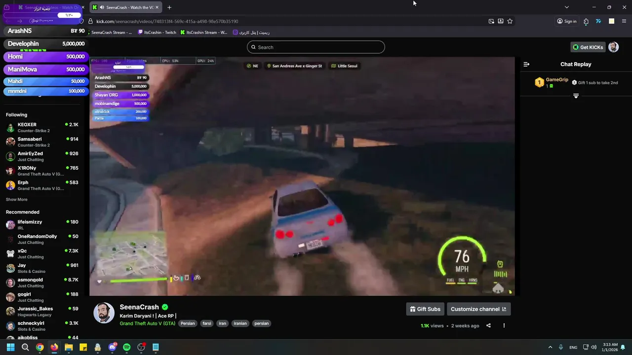Screen dimensions: 632x355
Task: Select the iran tag
Action: point(223,323)
